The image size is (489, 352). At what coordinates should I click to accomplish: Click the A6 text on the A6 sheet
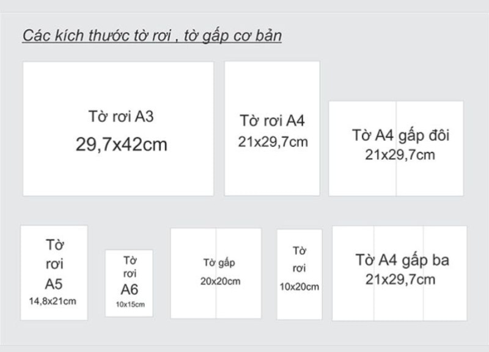tap(129, 289)
